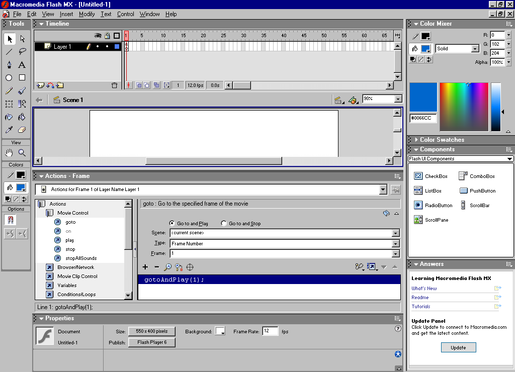Viewport: 515px width, 372px height.
Task: Expand the Color Swatches panel
Action: pyautogui.click(x=416, y=140)
